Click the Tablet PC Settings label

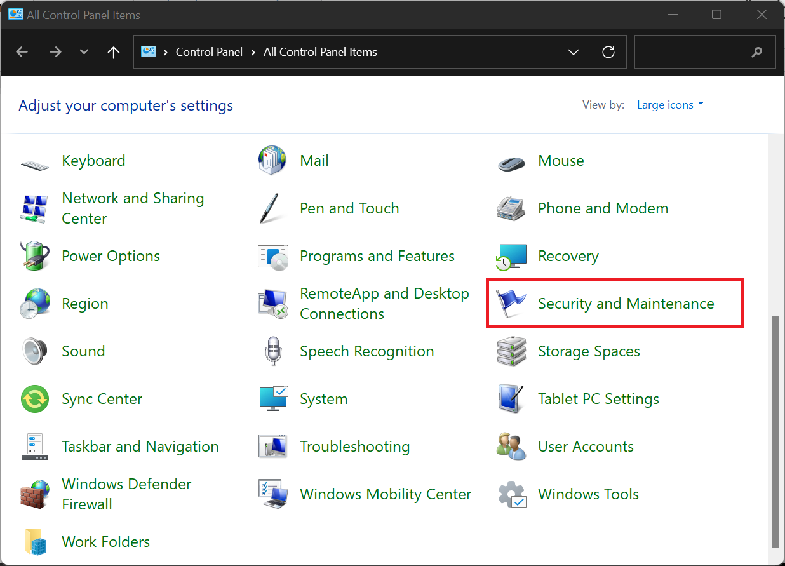pyautogui.click(x=598, y=399)
